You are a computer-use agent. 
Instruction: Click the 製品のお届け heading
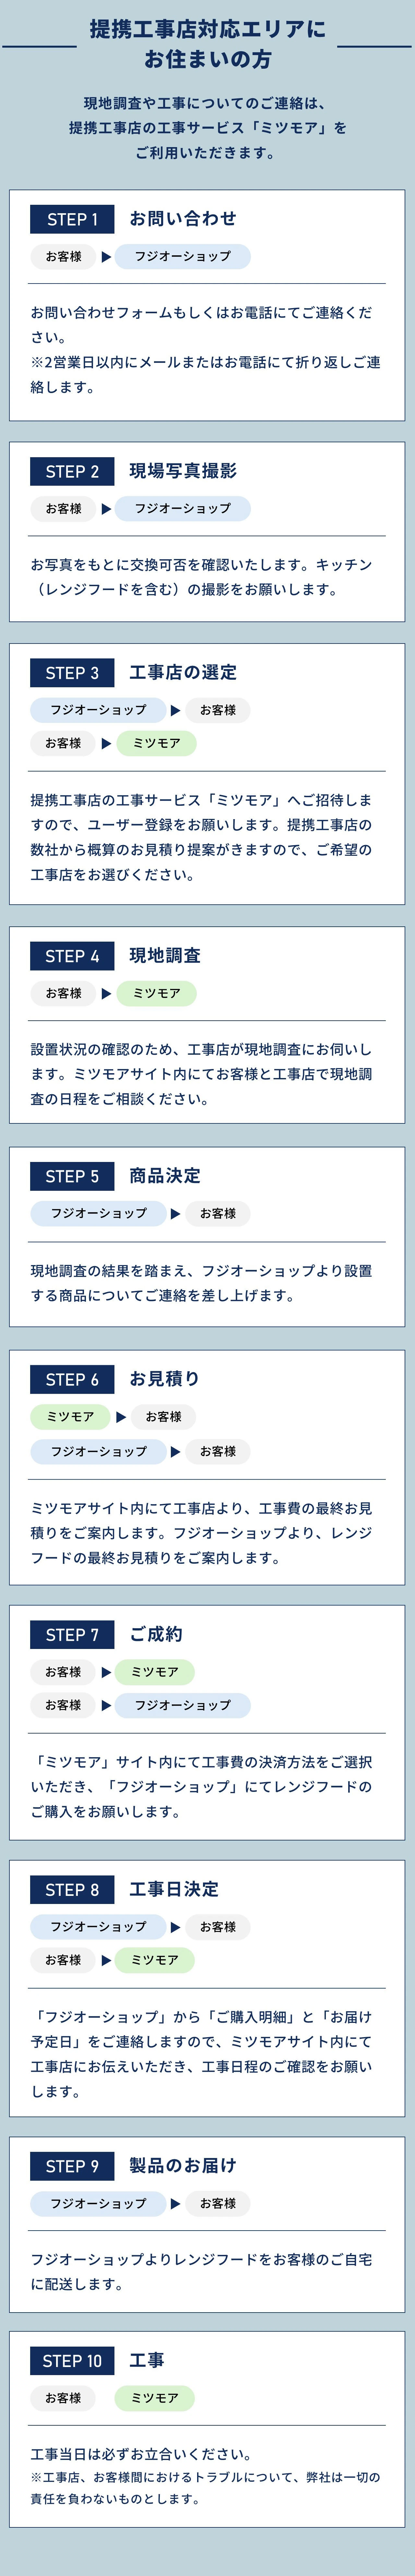point(183,2166)
